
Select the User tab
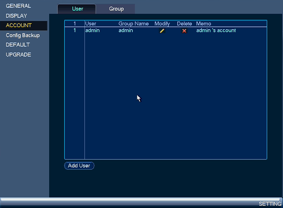tap(77, 9)
